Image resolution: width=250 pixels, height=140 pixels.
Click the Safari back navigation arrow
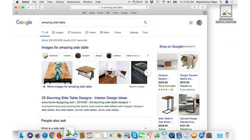click(x=29, y=7)
